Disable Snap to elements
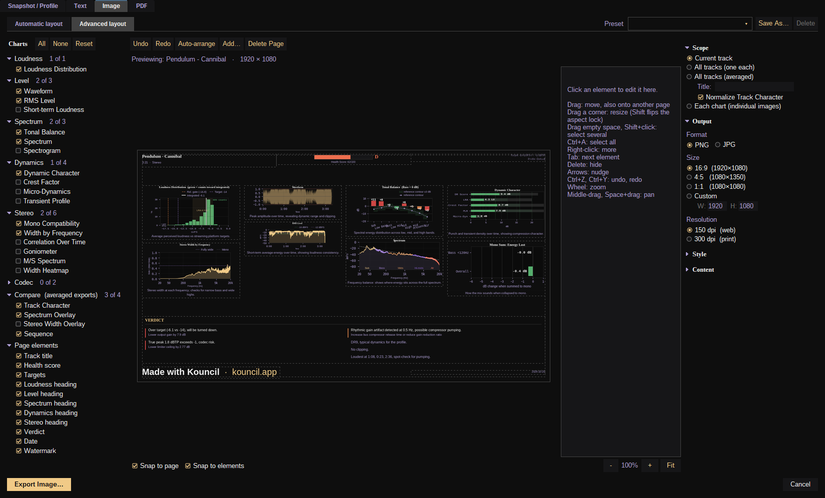The height and width of the screenshot is (498, 825). (x=188, y=466)
